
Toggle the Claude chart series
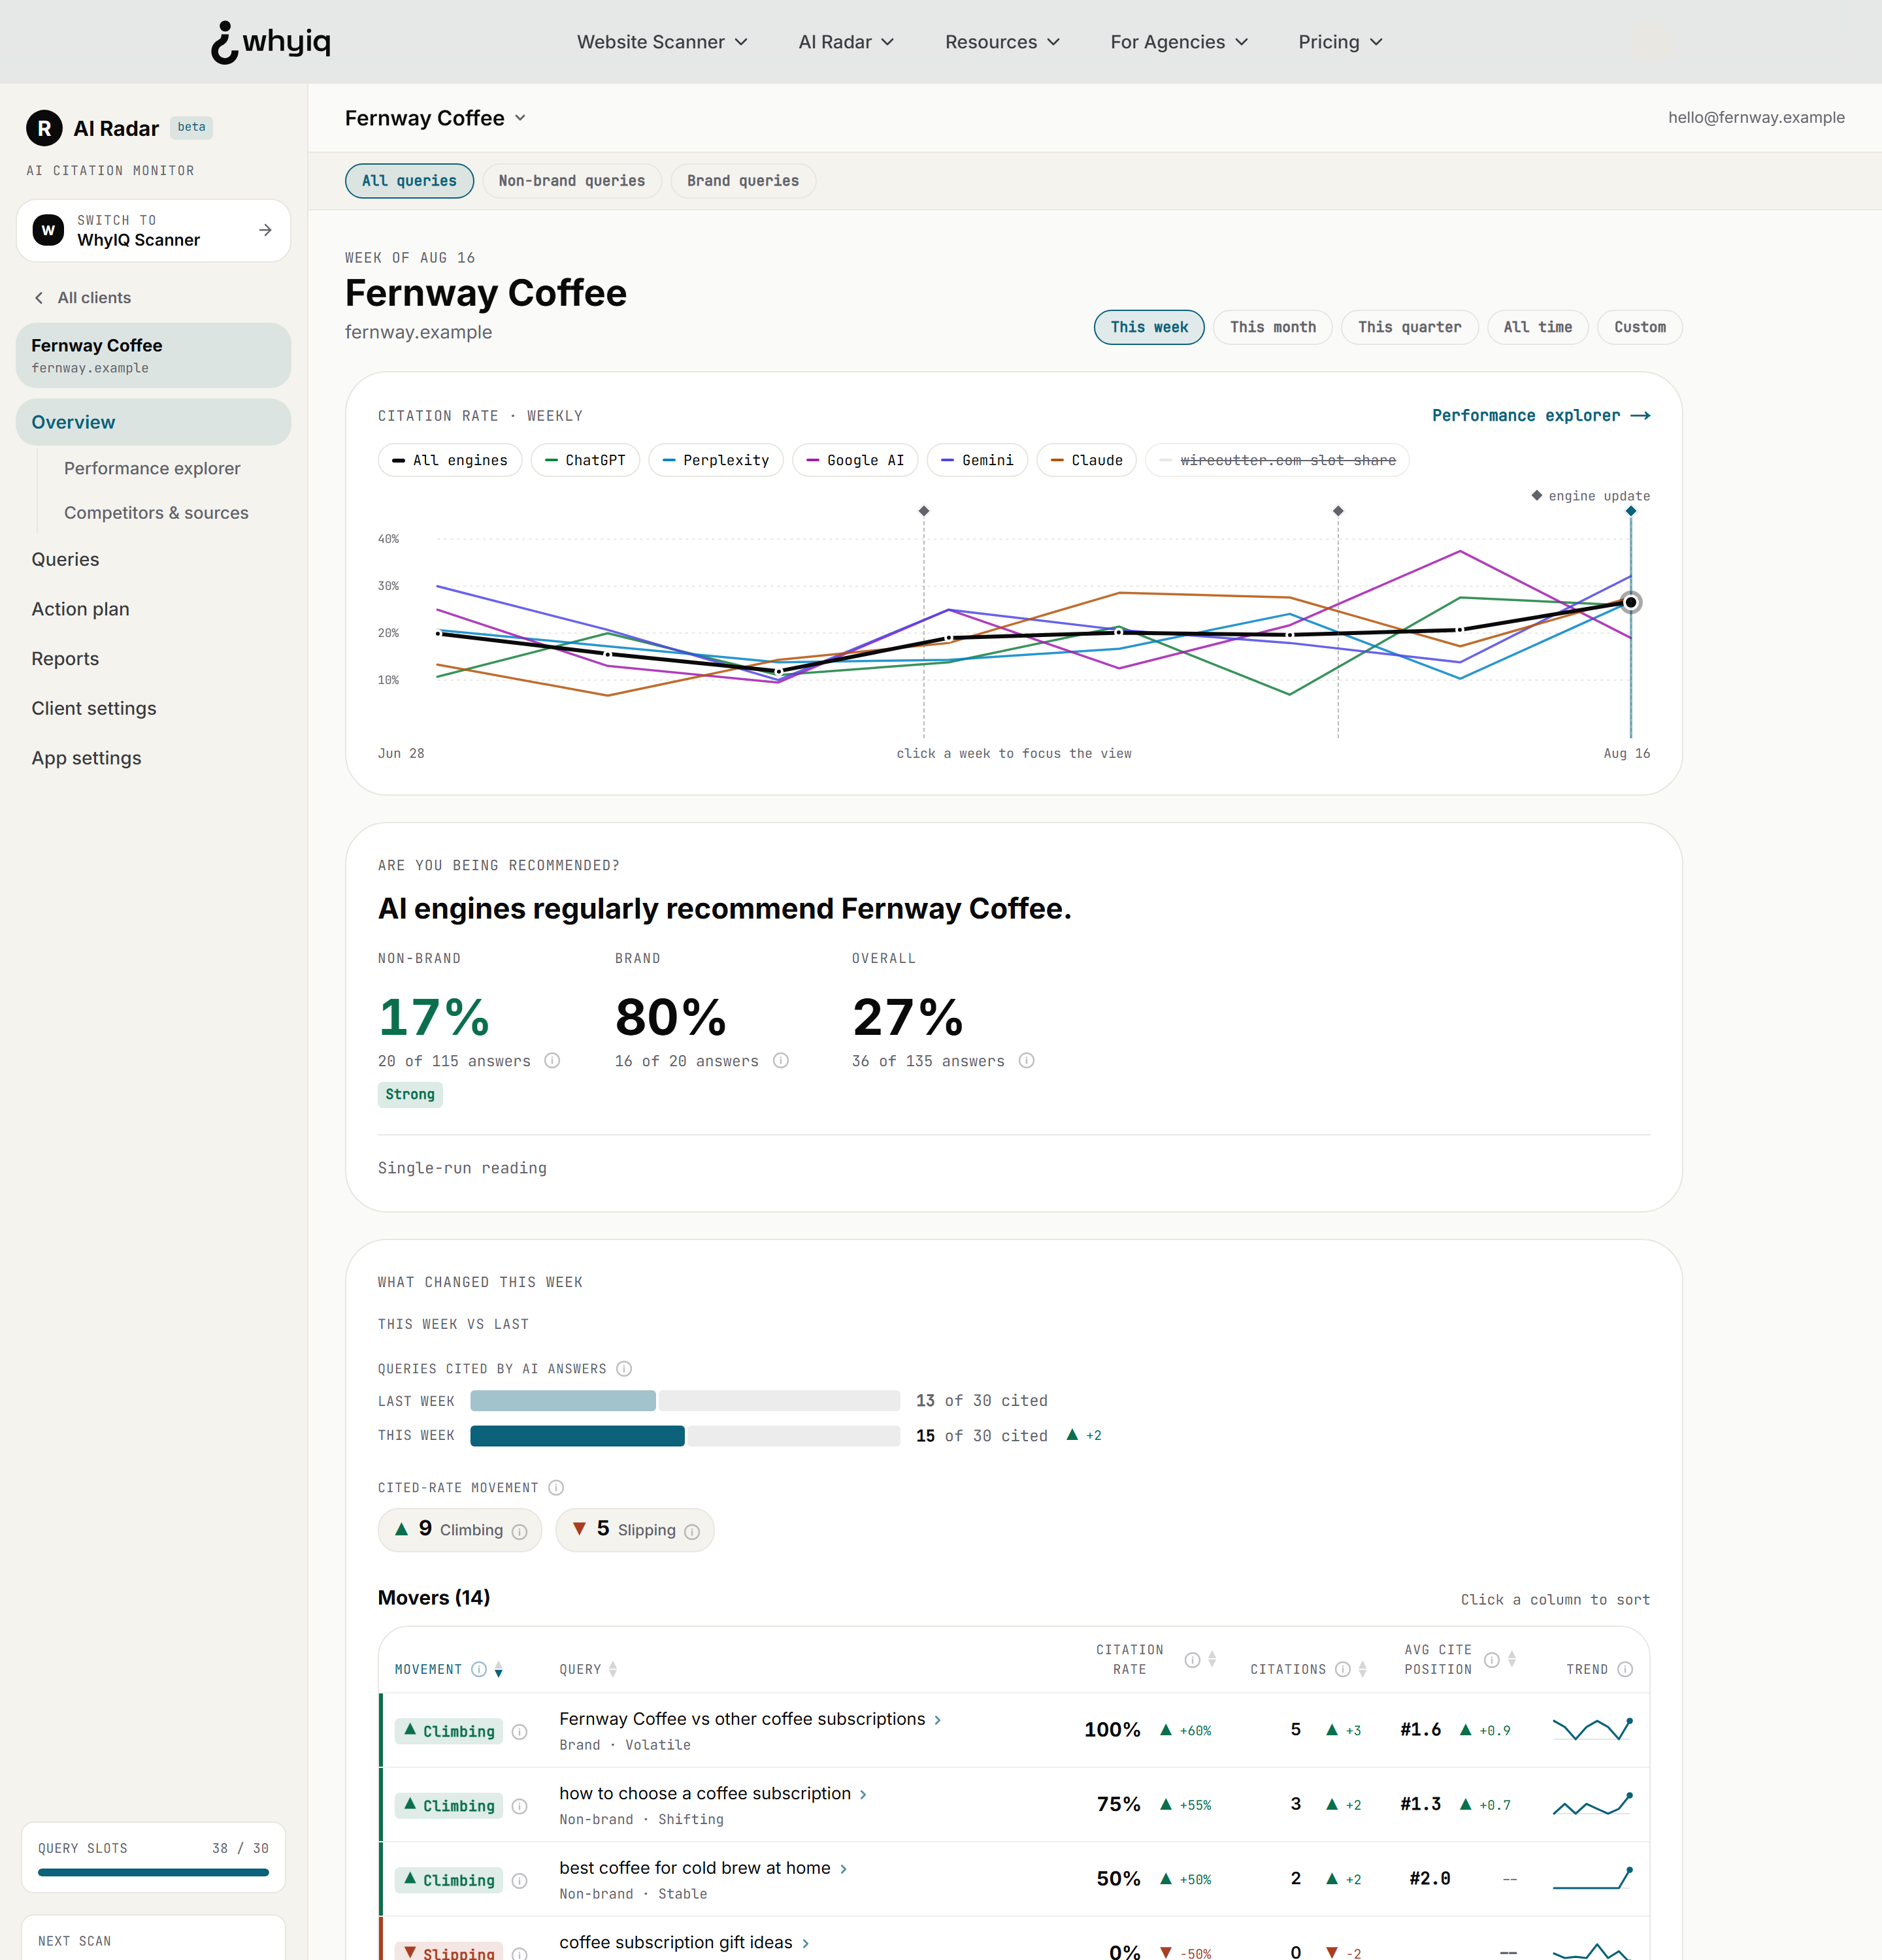[1087, 460]
